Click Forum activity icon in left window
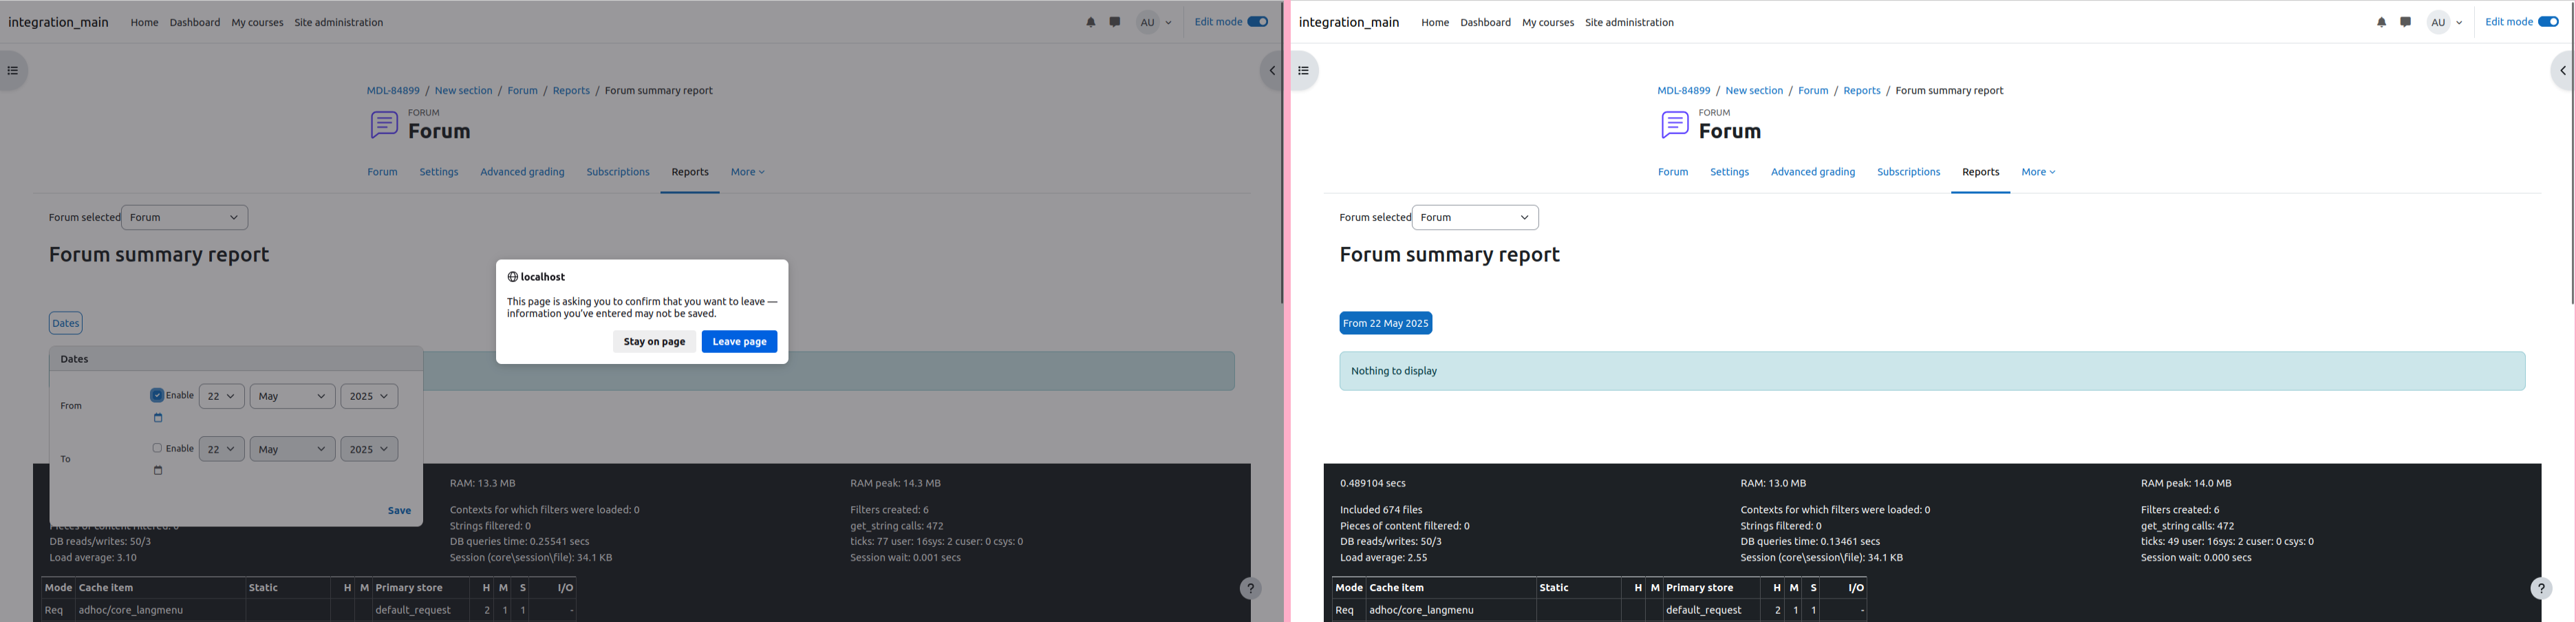The width and height of the screenshot is (2576, 622). coord(384,125)
